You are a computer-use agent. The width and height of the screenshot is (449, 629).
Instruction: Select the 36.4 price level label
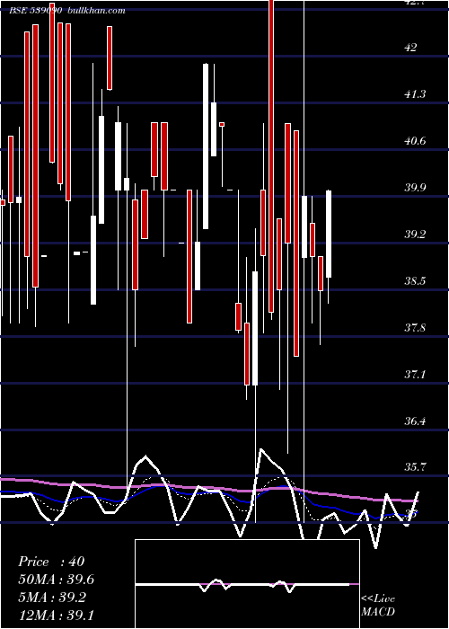(415, 421)
